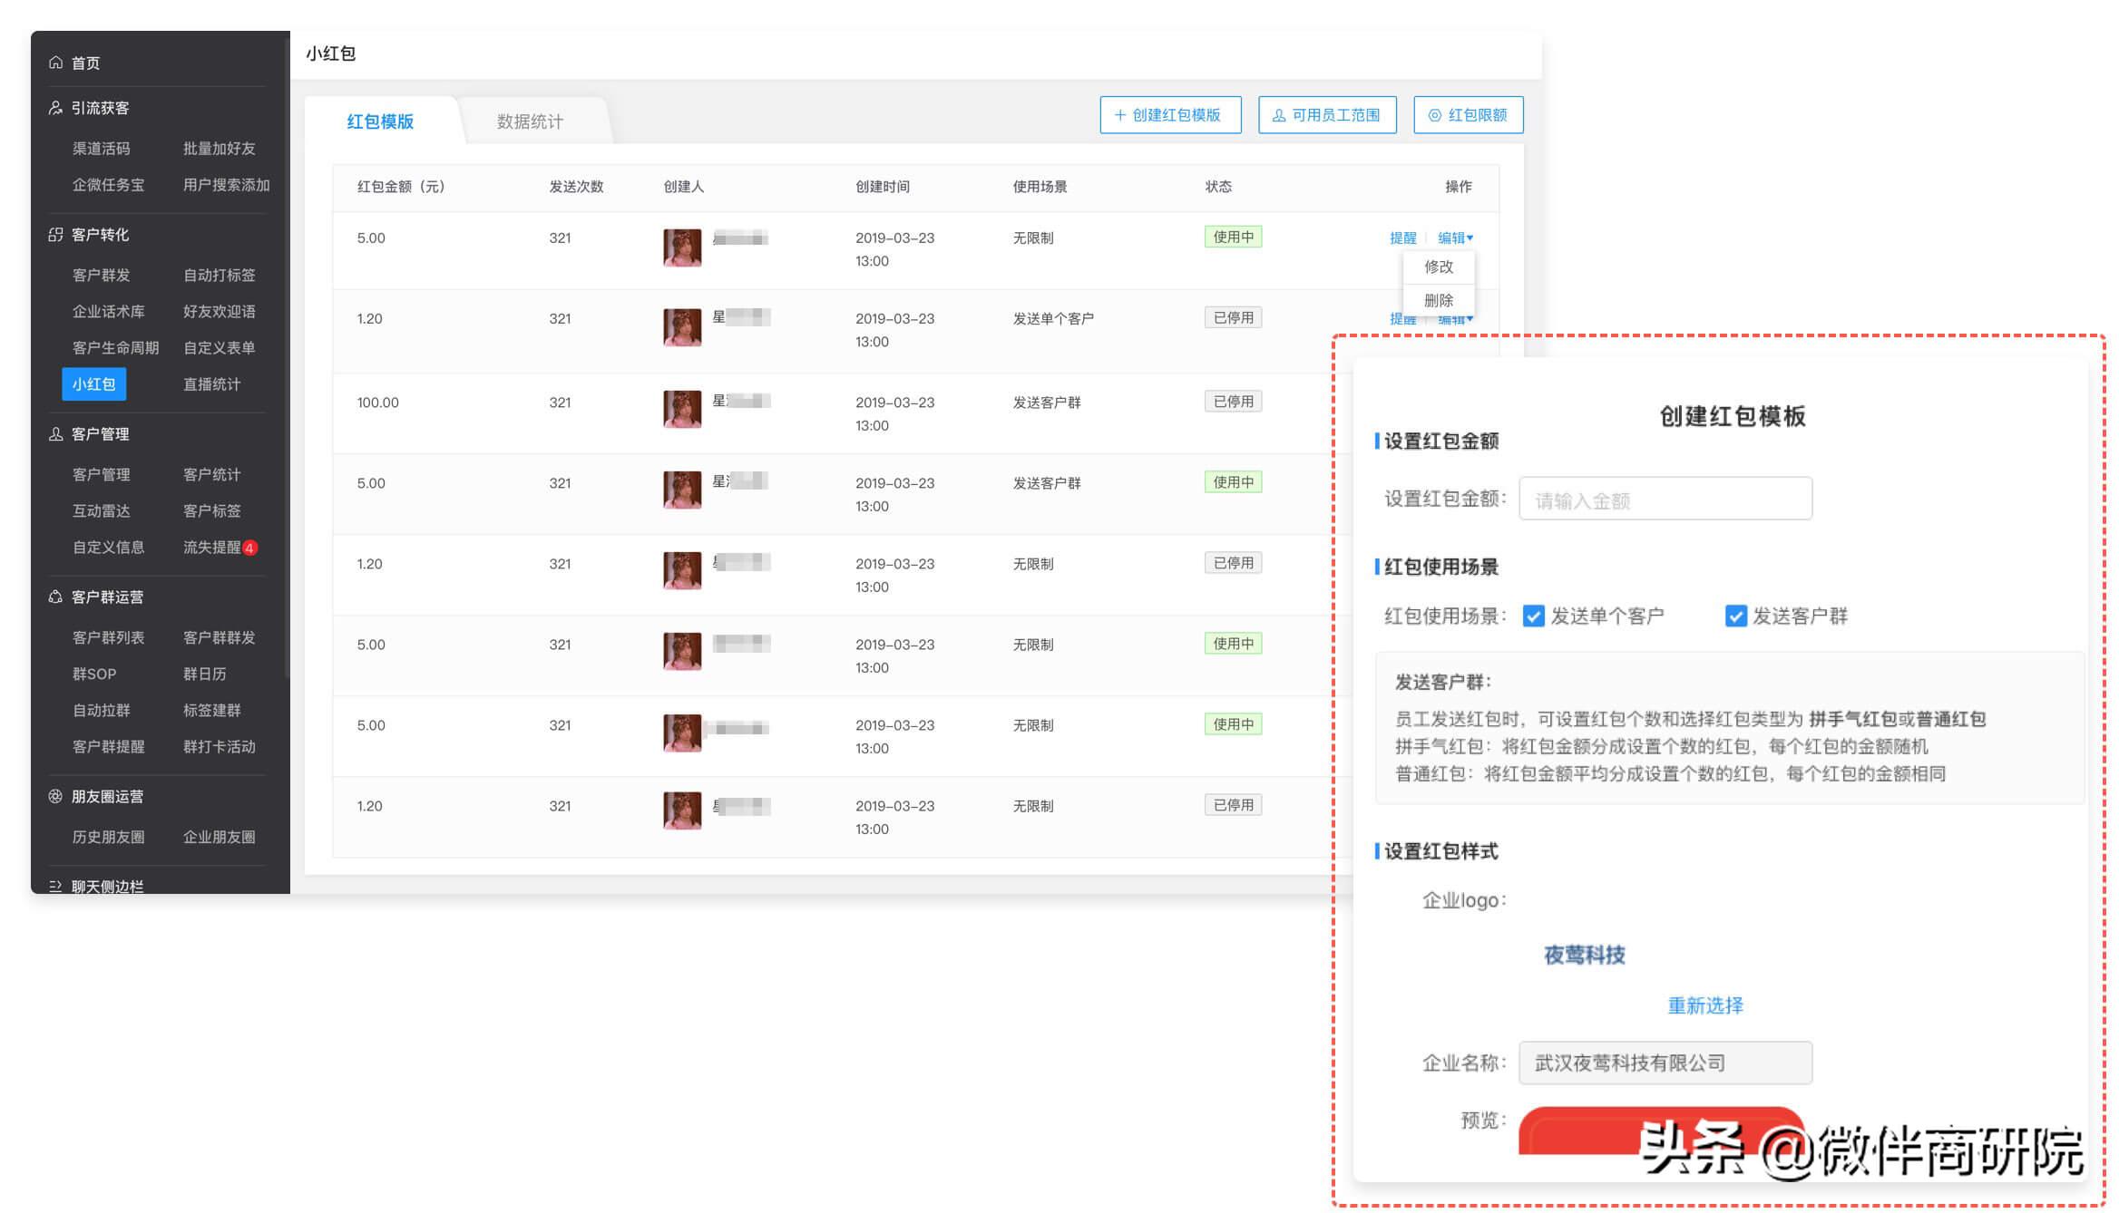2119x1213 pixels.
Task: Click the 红包限额 limit icon button
Action: (1434, 115)
